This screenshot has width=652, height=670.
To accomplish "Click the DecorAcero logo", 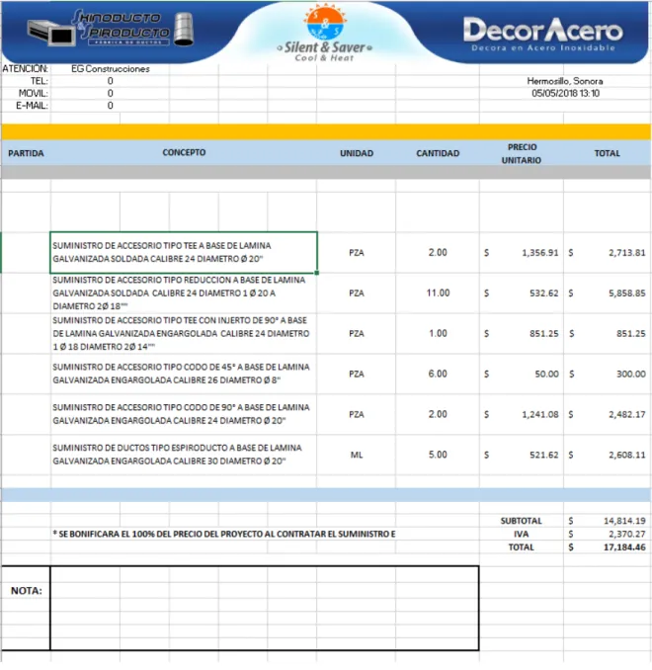I will [543, 35].
